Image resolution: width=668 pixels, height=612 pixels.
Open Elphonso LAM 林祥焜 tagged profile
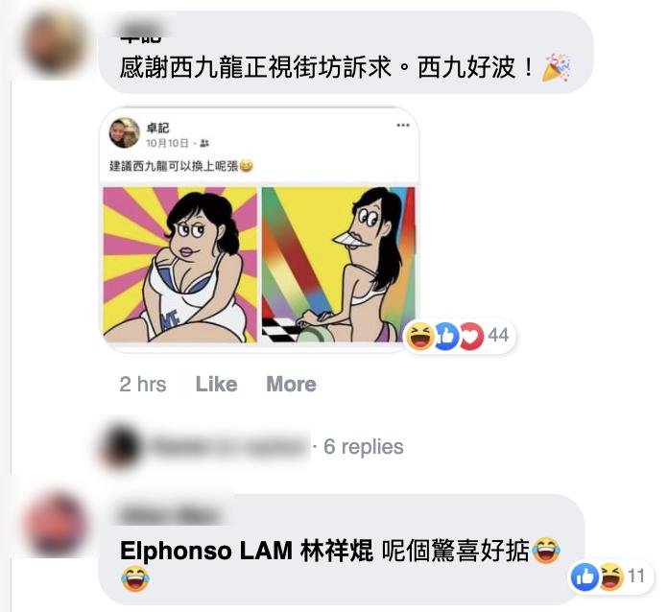247,551
